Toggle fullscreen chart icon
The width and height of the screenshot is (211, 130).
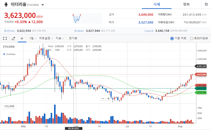coord(5,38)
